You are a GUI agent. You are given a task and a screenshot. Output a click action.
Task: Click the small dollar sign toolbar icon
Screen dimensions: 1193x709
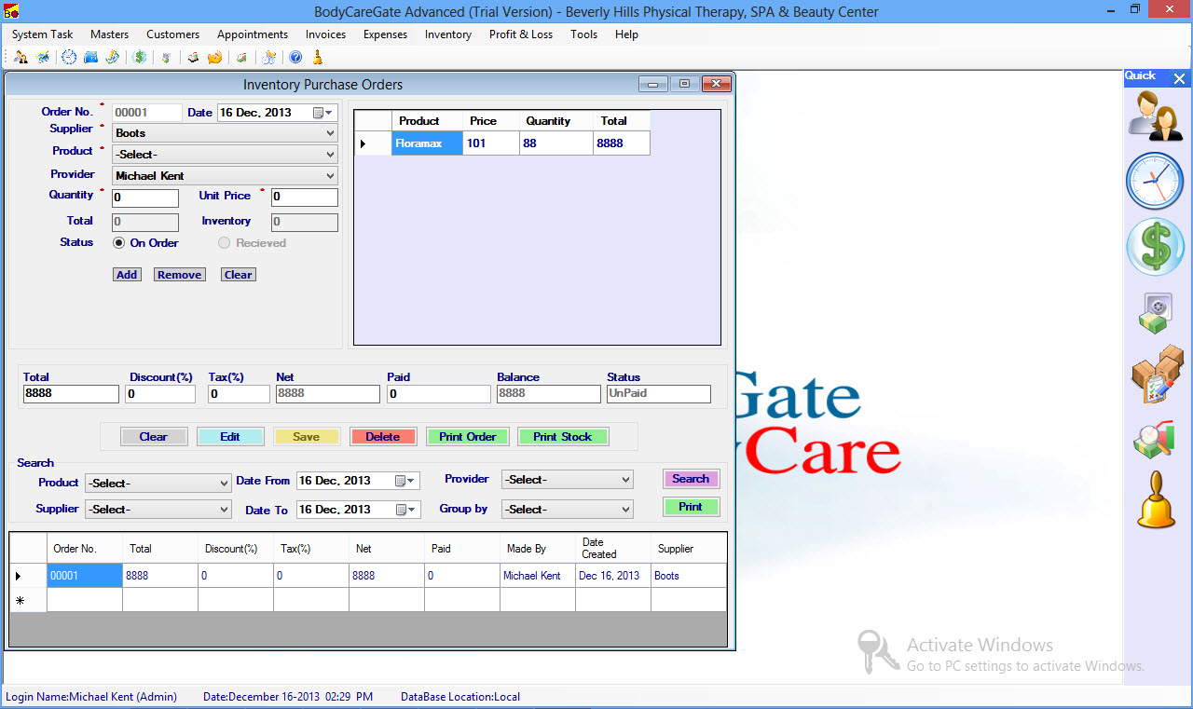(x=140, y=58)
